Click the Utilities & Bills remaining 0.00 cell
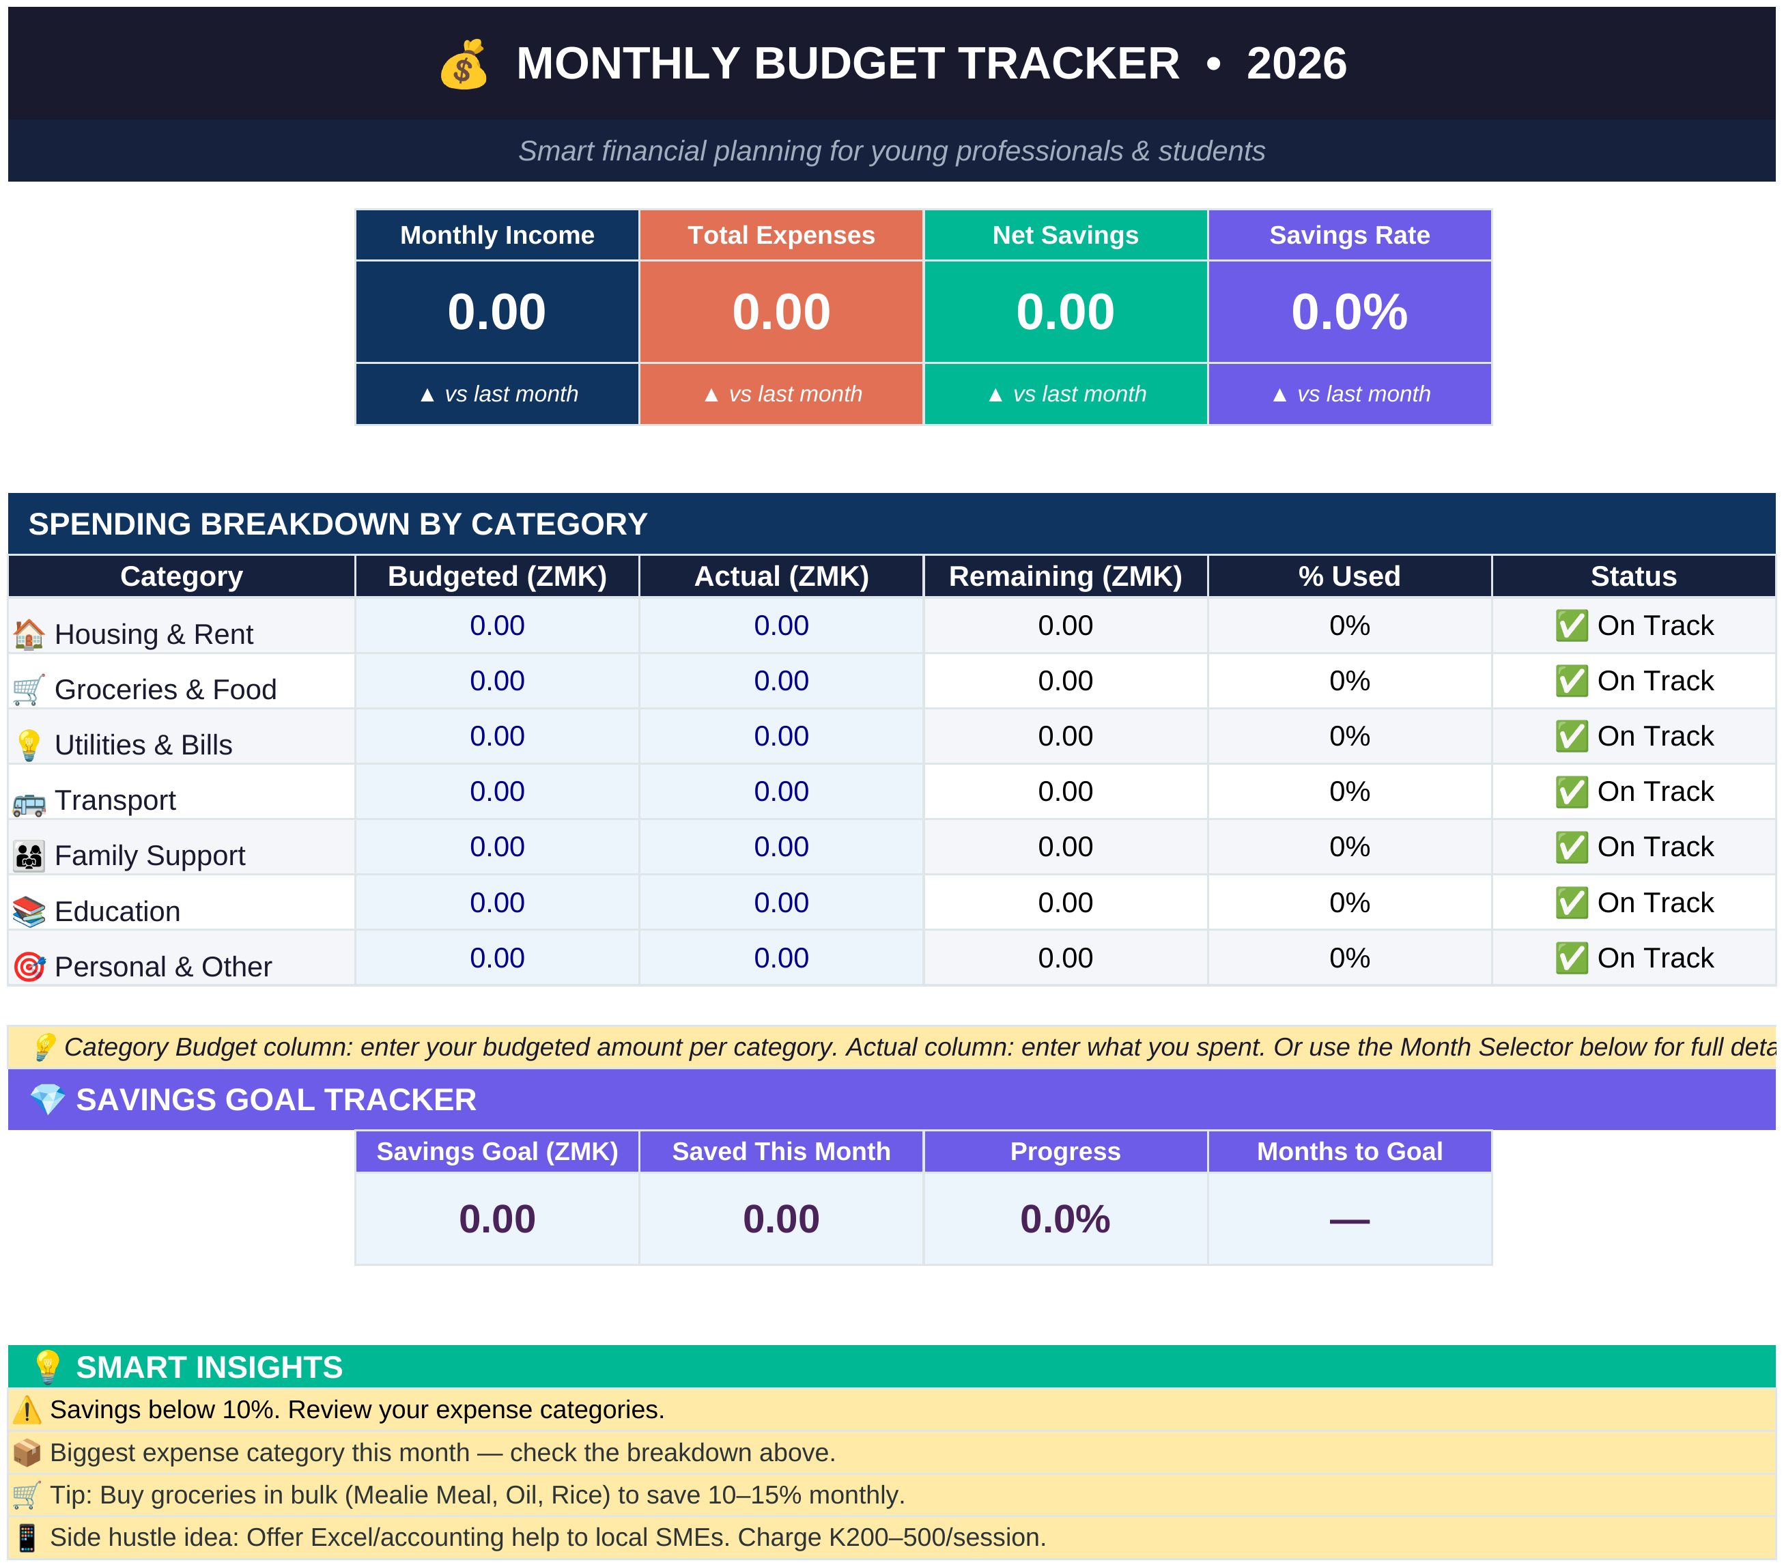This screenshot has height=1567, width=1784. pos(1065,736)
